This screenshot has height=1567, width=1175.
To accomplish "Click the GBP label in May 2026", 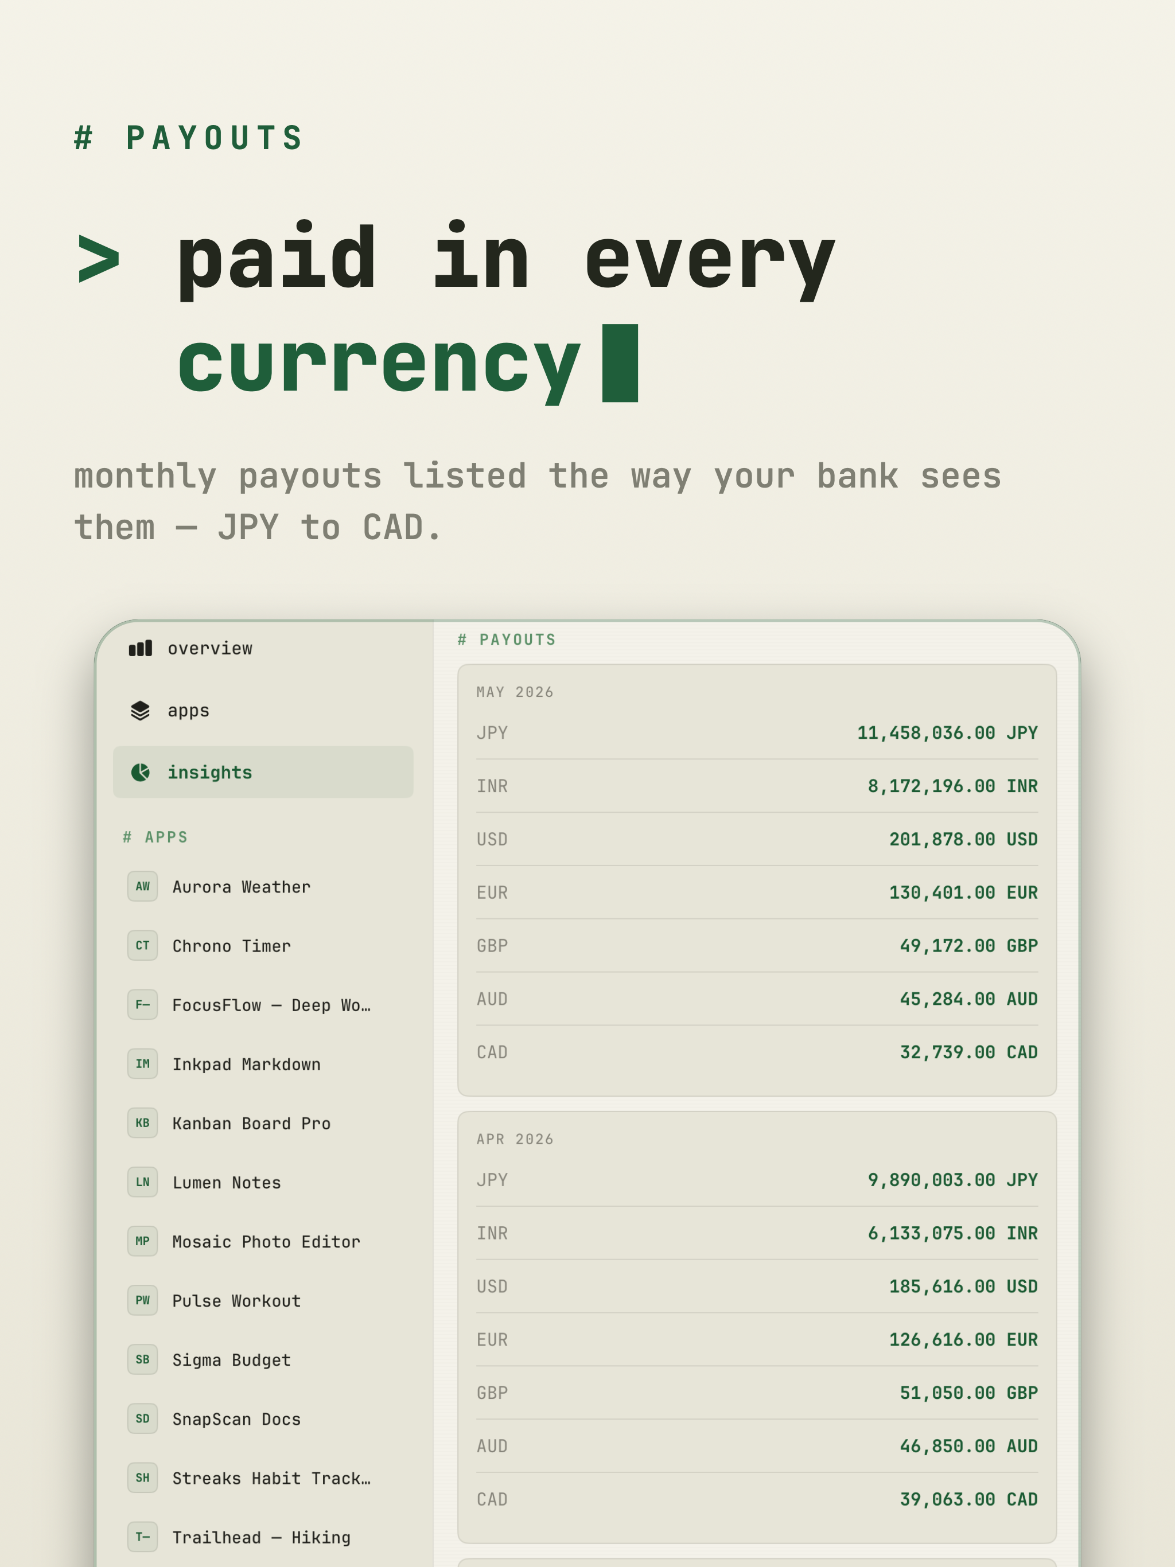I will (492, 946).
